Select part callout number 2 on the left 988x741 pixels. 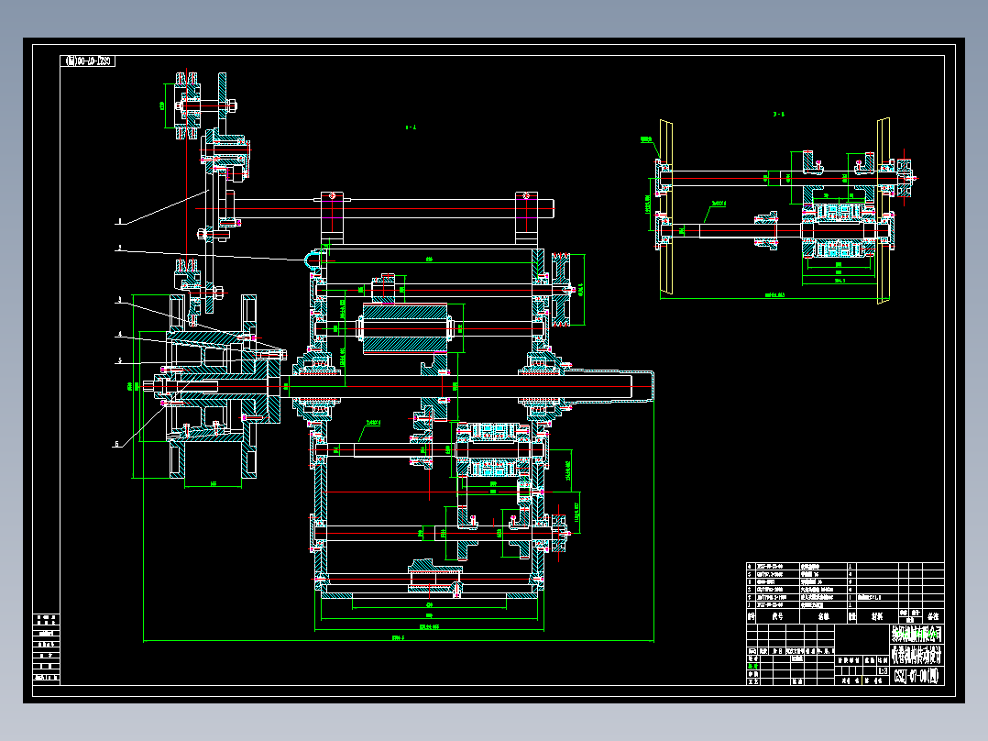120,249
